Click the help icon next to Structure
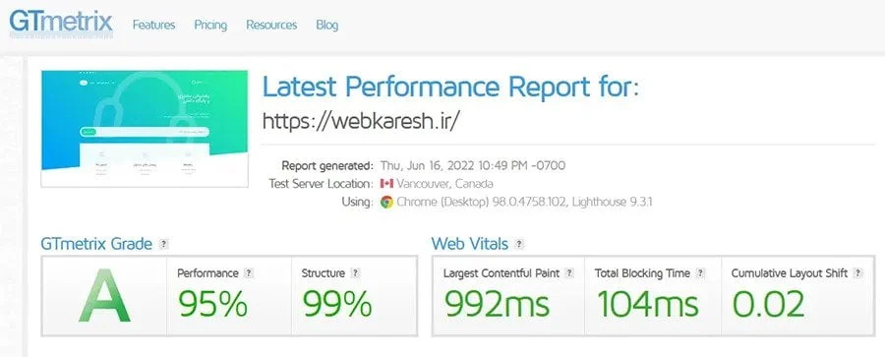 click(355, 273)
